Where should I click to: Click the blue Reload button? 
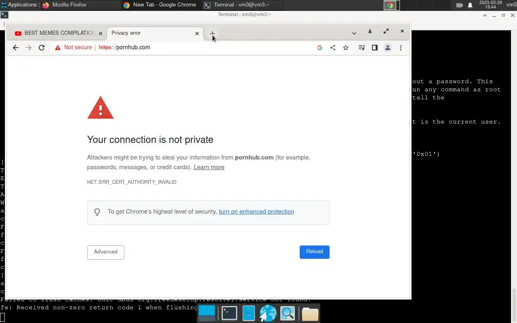tap(315, 252)
